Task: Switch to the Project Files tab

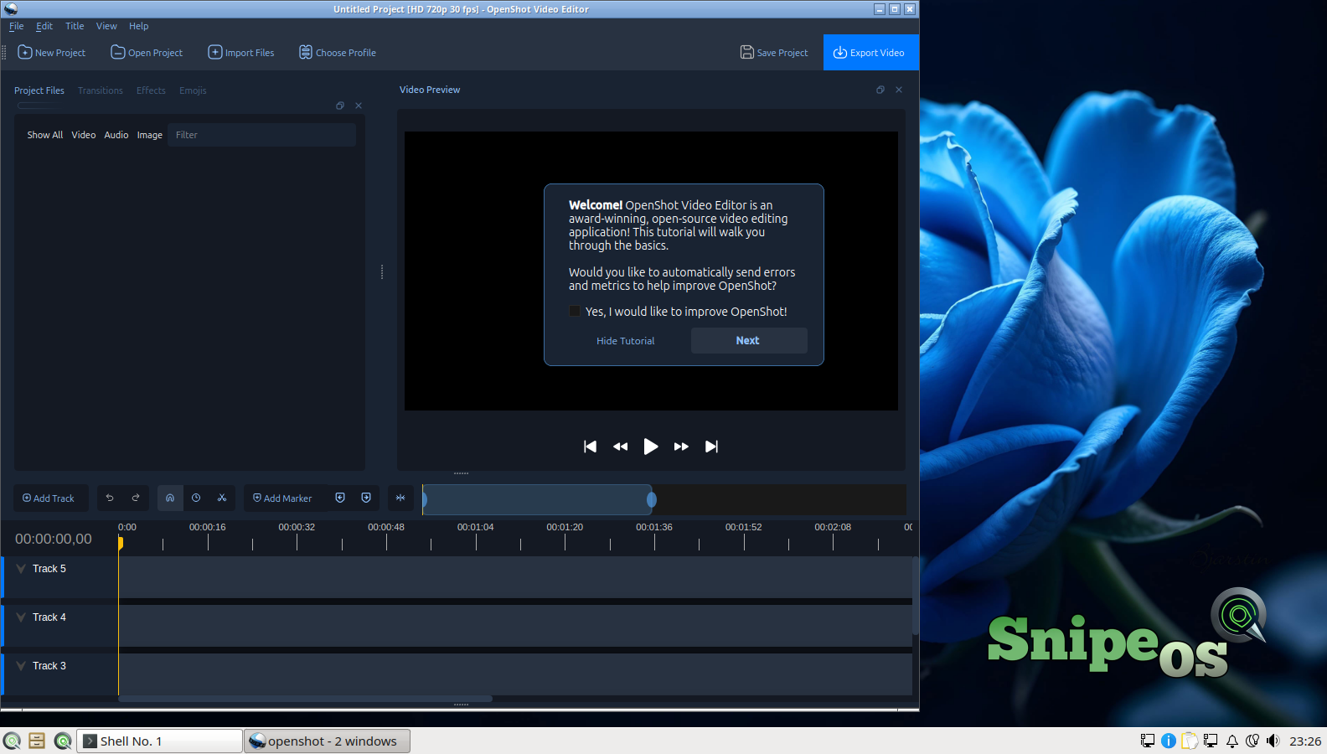Action: click(39, 90)
